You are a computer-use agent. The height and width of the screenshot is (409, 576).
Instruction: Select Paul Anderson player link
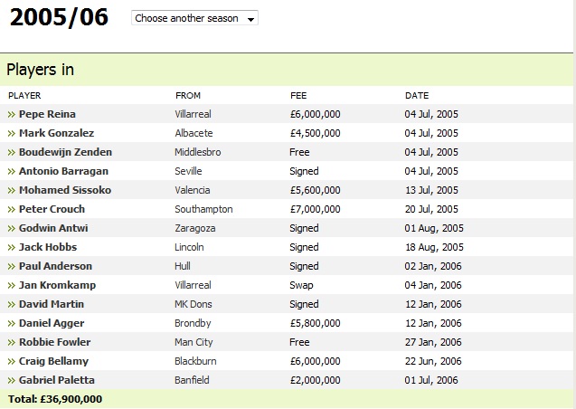pos(55,266)
